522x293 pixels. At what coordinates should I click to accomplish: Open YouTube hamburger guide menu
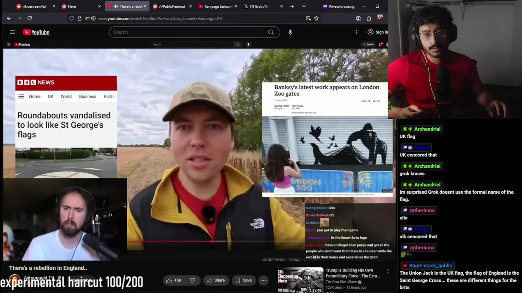pyautogui.click(x=12, y=32)
